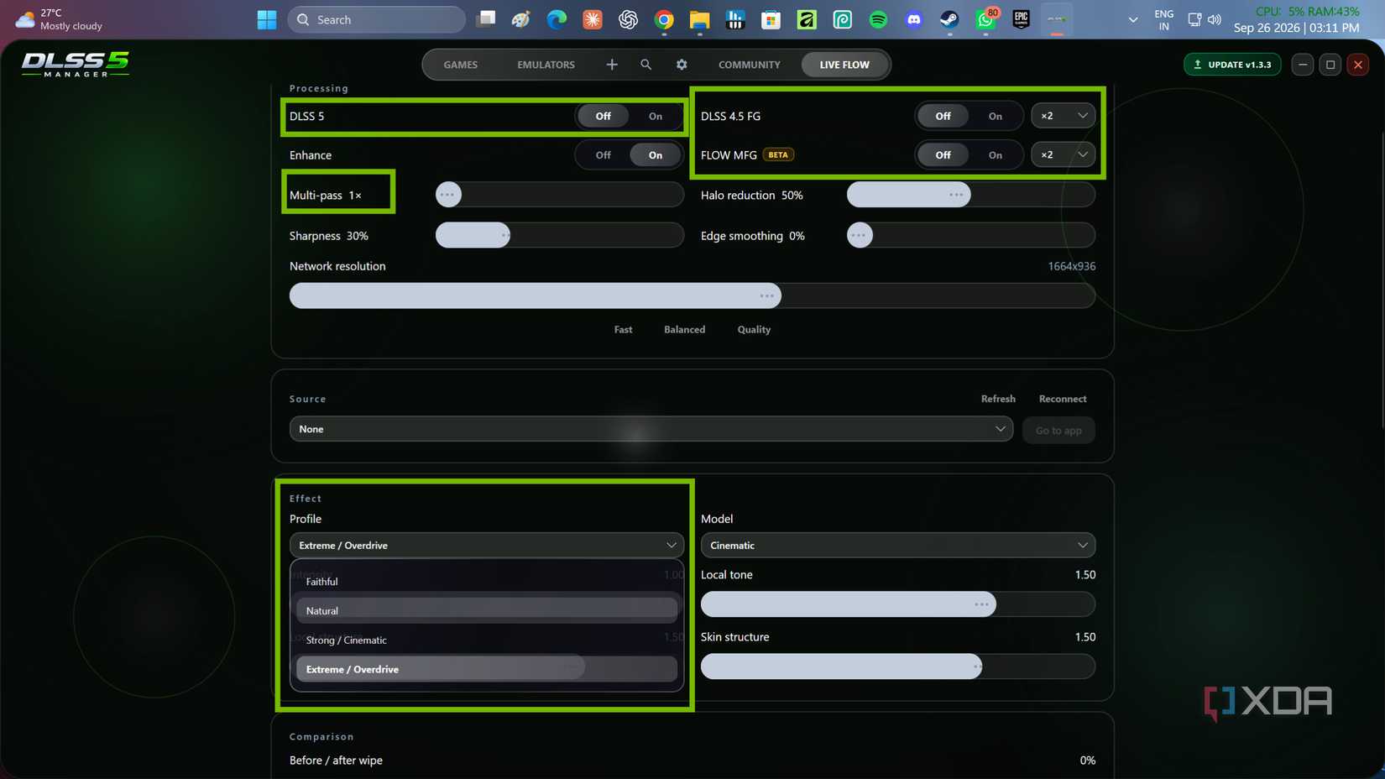Screen dimensions: 1385x779
Task: Collapse the Profile dropdown Extreme / Overdrive
Action: pyautogui.click(x=487, y=546)
